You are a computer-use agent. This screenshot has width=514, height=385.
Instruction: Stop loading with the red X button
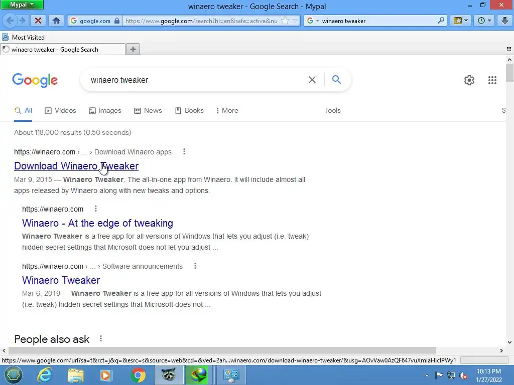click(x=38, y=21)
